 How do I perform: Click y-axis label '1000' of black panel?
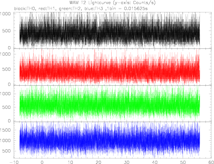pyautogui.click(x=5, y=14)
